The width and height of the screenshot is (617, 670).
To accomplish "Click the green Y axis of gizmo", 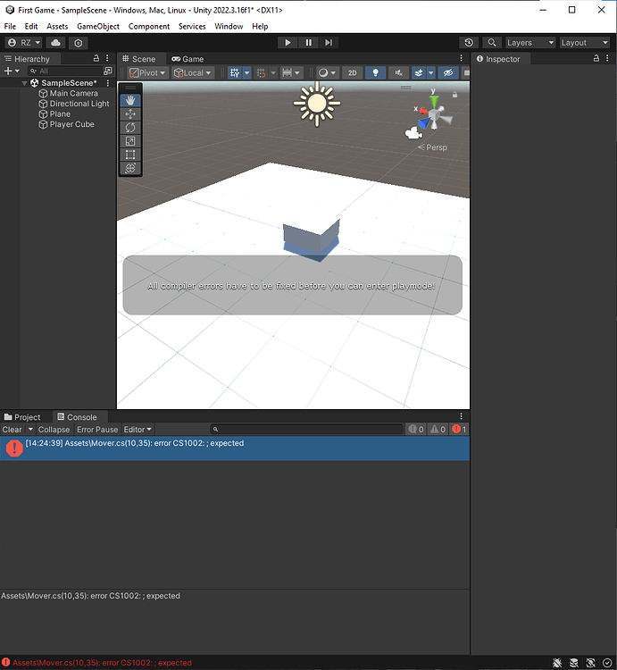I will tap(434, 100).
